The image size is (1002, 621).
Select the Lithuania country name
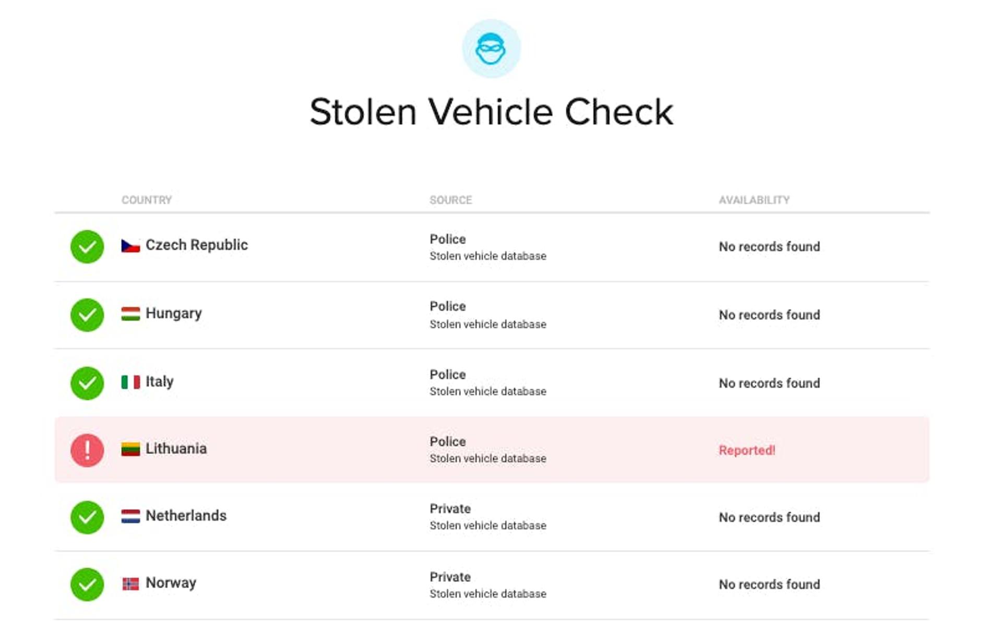176,449
